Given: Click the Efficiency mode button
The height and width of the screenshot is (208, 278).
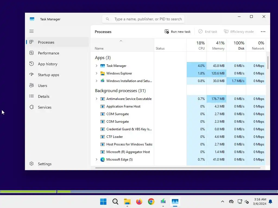Looking at the screenshot, I should pyautogui.click(x=239, y=32).
